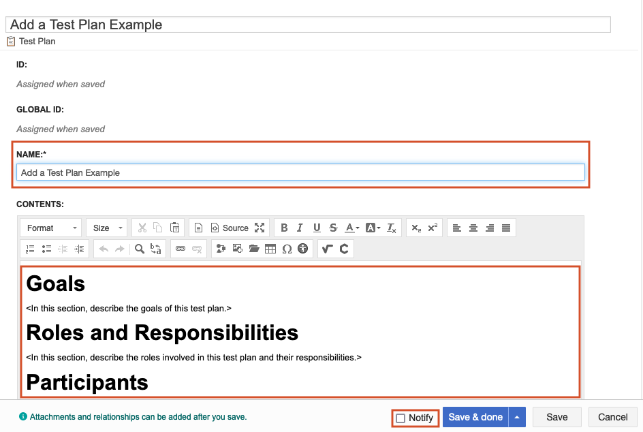Viewport: 643px width, 432px height.
Task: Enable the Notify checkbox
Action: (x=401, y=418)
